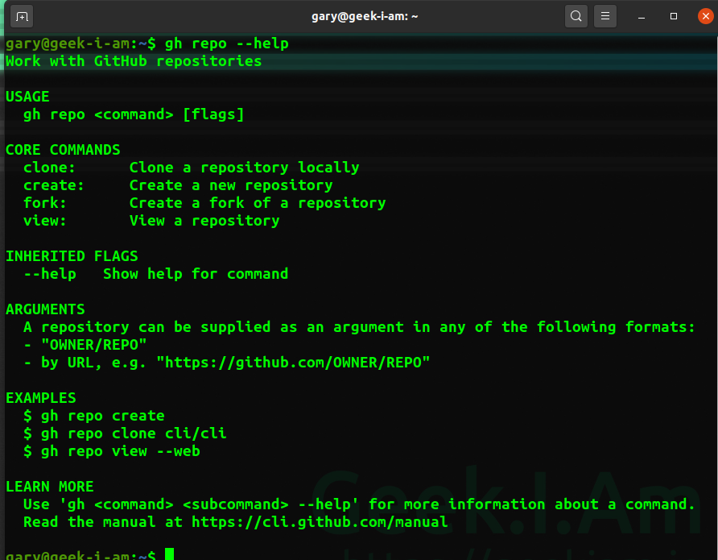Close the terminal window
Screen dimensions: 718x560
pos(706,16)
